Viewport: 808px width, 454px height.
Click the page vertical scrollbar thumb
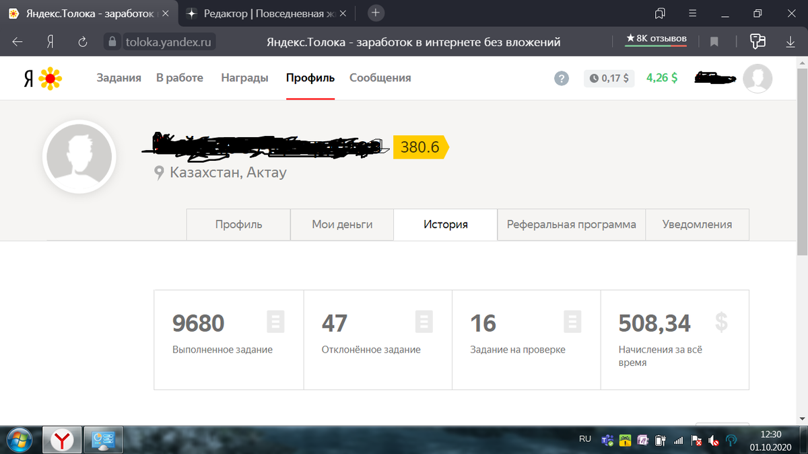tap(802, 161)
